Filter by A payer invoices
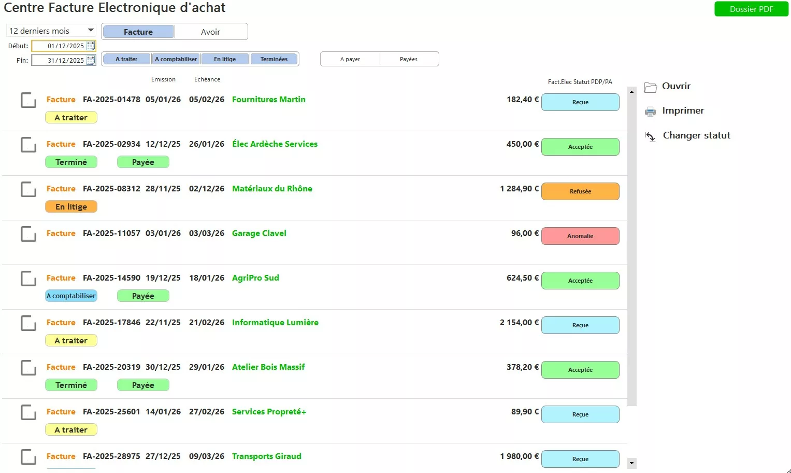791x473 pixels. point(350,59)
